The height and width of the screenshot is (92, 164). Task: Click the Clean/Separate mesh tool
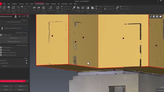coord(58,9)
